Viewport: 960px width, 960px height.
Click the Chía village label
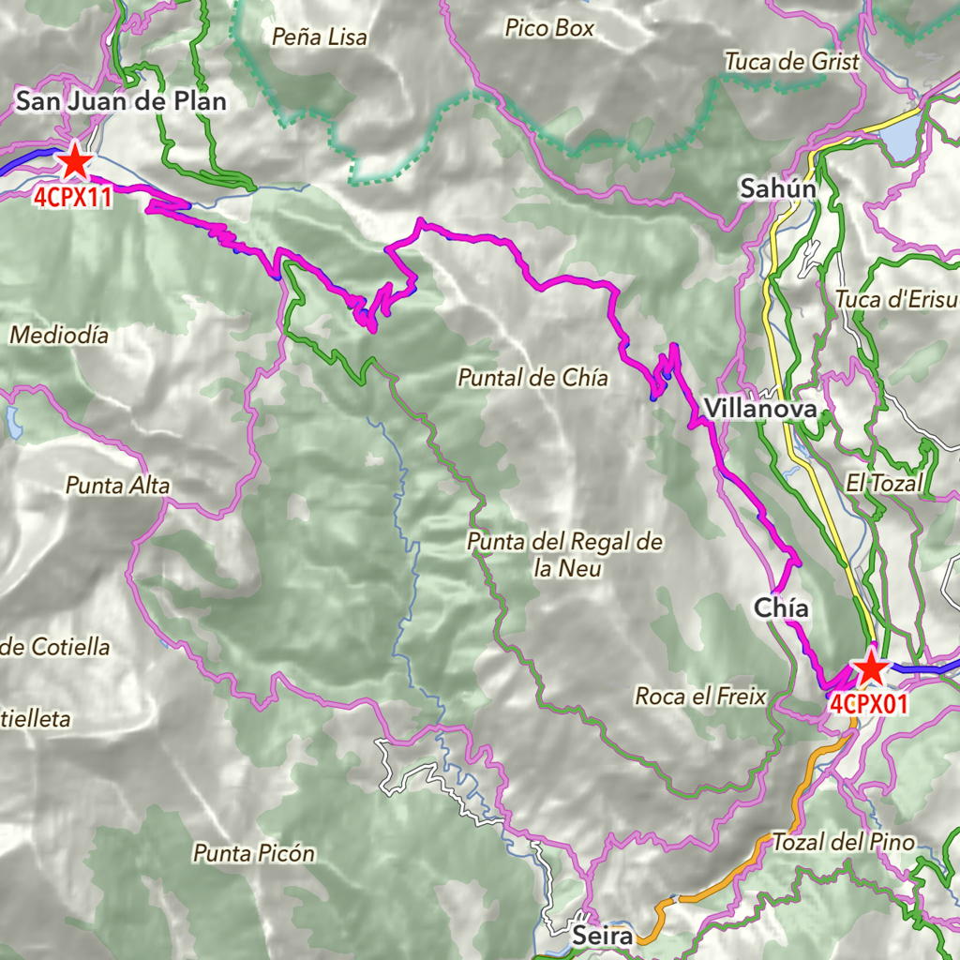781,607
